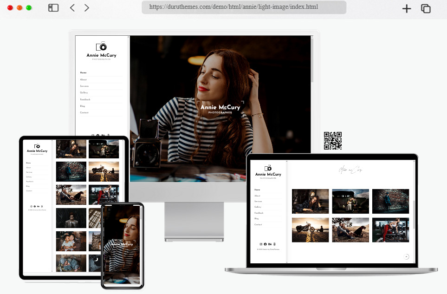Image resolution: width=447 pixels, height=294 pixels.
Task: Click the camera logo above Annie McCury
Action: pyautogui.click(x=268, y=168)
